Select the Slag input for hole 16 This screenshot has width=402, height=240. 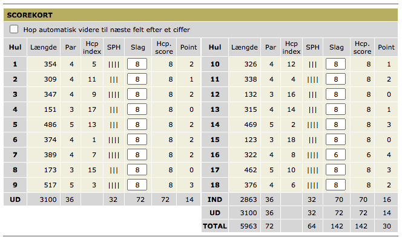pos(335,155)
